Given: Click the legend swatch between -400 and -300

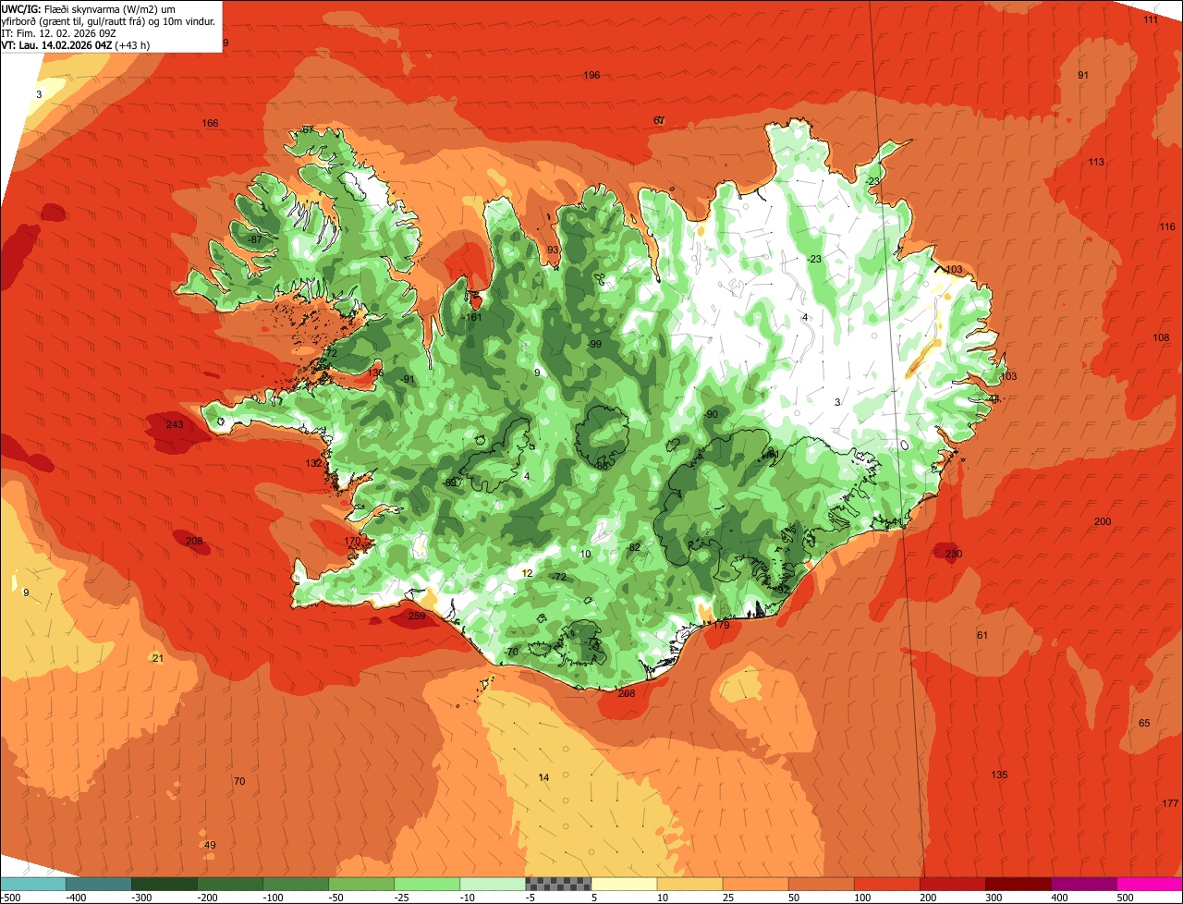Looking at the screenshot, I should point(98,883).
